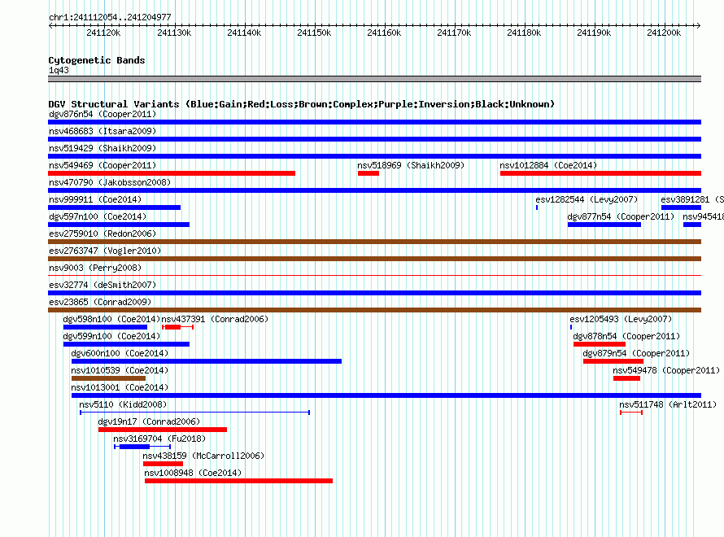Click the red dgv19n17 (Conrad2006) bar
The width and height of the screenshot is (724, 537).
coord(163,430)
